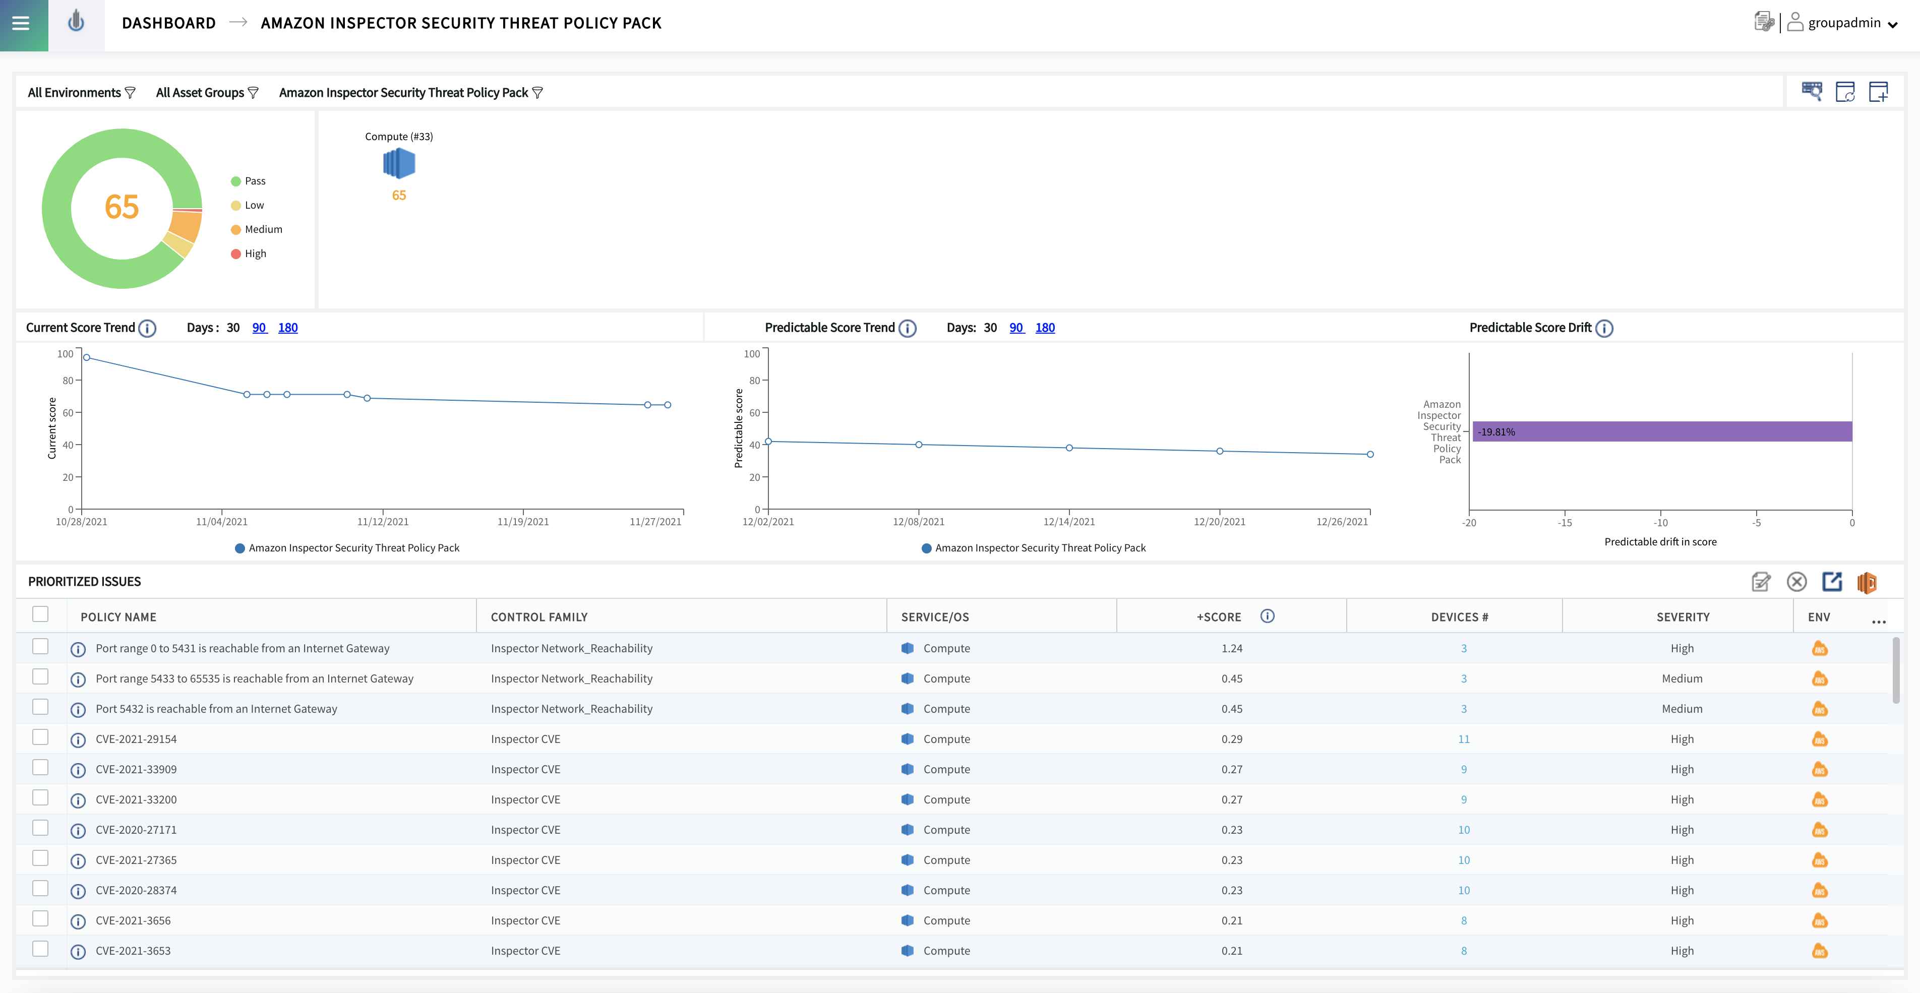Open Current Score Trend info icon

tap(148, 329)
